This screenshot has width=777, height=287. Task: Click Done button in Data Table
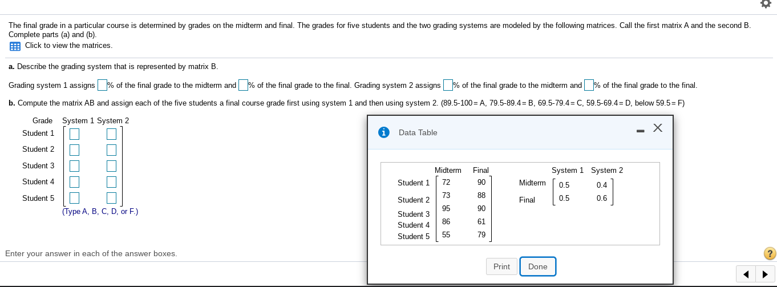pos(538,266)
